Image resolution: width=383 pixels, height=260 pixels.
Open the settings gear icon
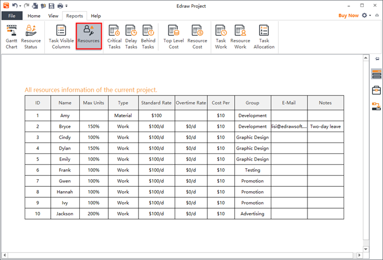click(x=364, y=15)
